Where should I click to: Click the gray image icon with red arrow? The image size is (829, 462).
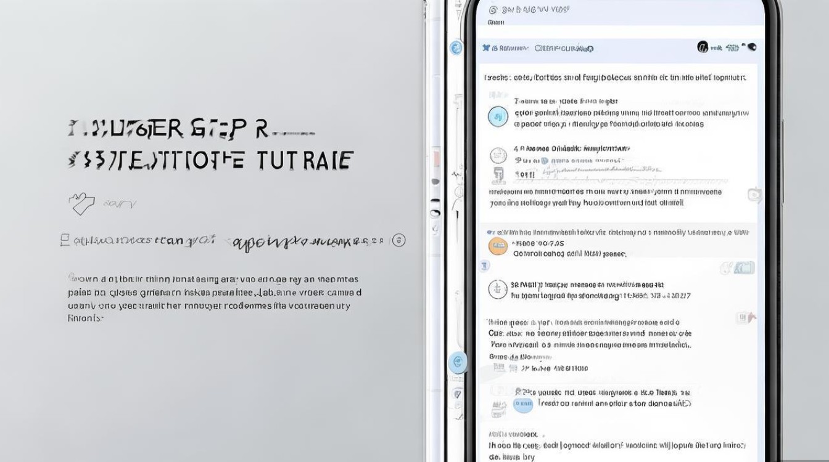pyautogui.click(x=746, y=318)
